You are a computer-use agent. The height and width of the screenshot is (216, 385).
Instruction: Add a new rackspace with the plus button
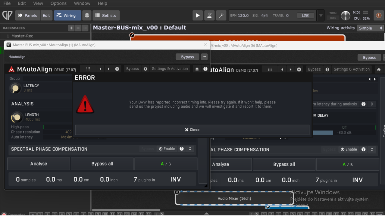71,28
